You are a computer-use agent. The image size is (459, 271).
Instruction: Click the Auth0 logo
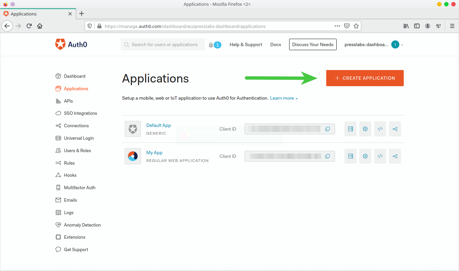pos(71,44)
